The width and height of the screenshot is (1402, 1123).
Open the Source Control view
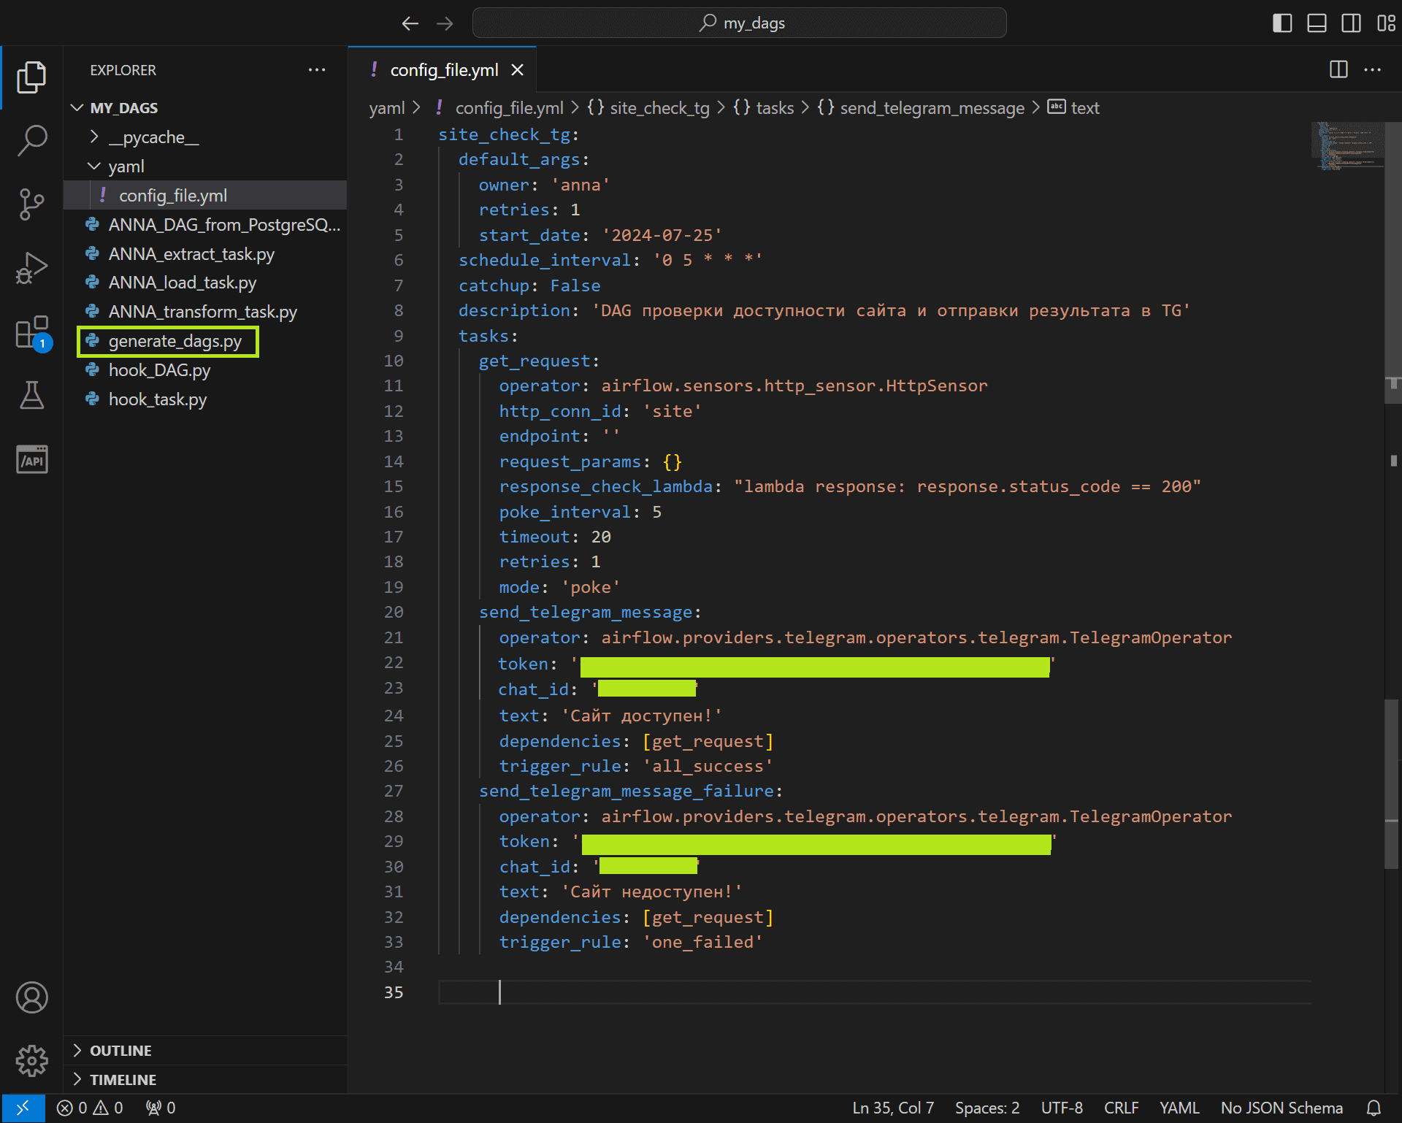coord(31,204)
